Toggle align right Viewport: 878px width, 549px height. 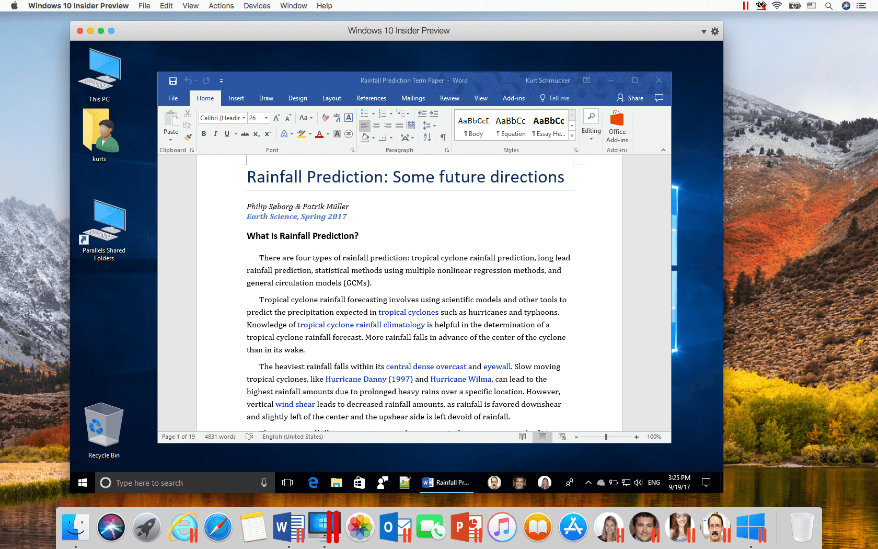(388, 125)
